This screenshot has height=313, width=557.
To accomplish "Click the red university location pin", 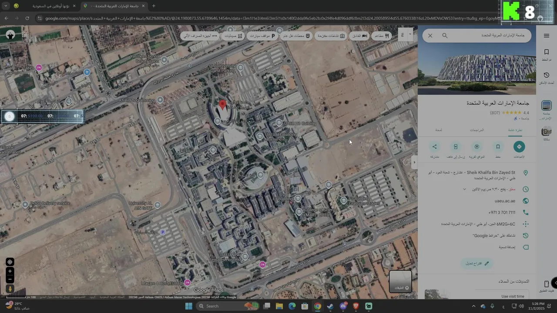I will click(x=222, y=105).
